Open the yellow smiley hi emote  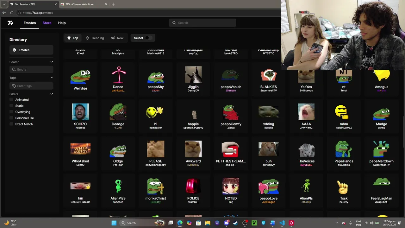(x=156, y=117)
